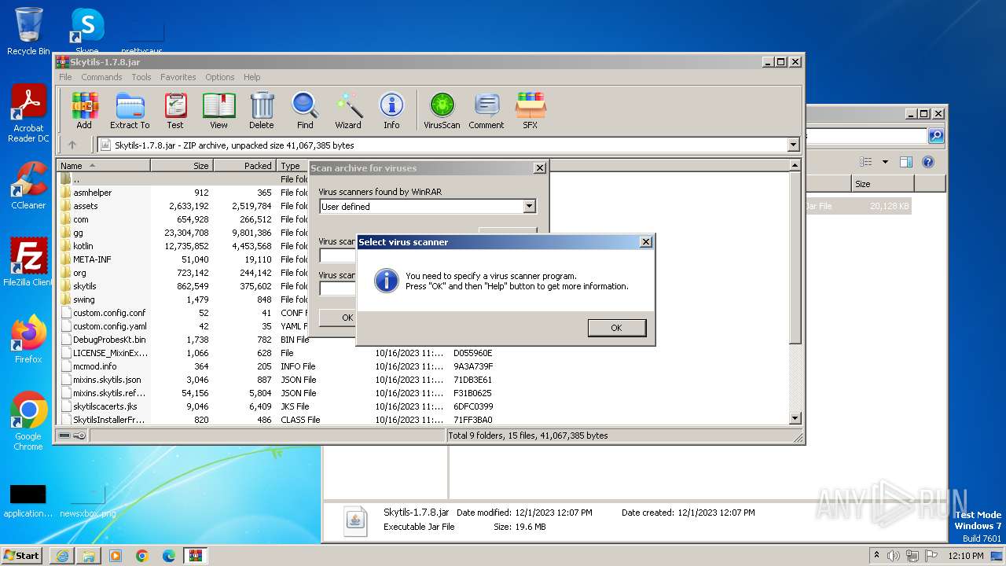
Task: Sort file list by Size column
Action: coord(182,166)
